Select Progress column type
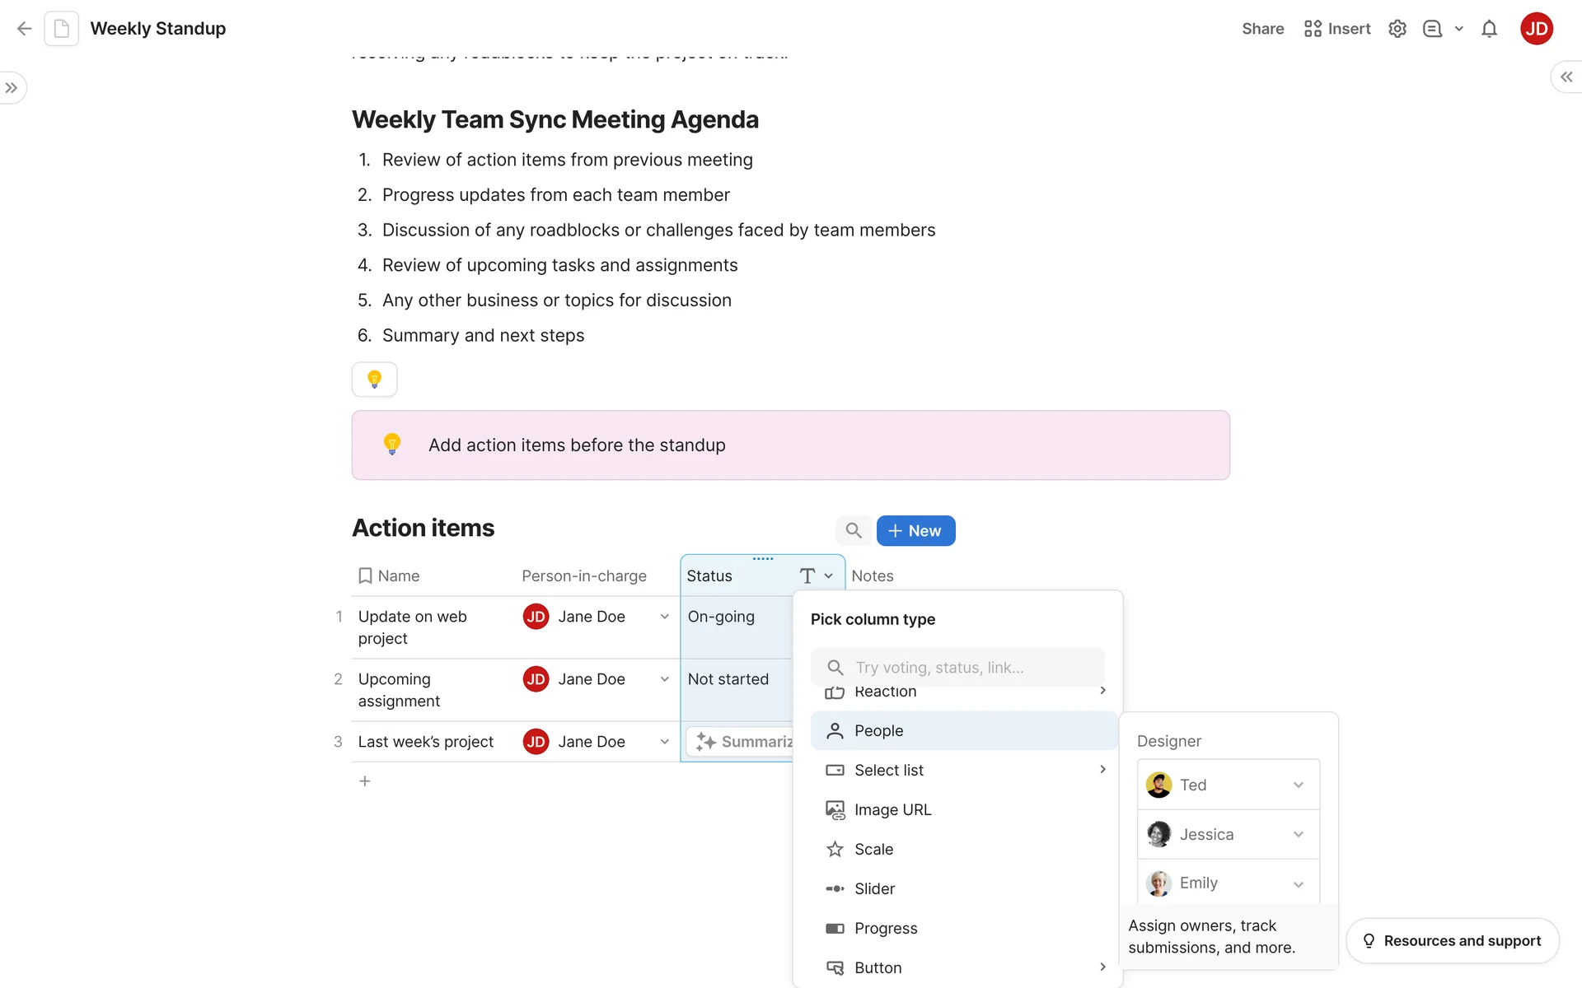1582x988 pixels. tap(885, 929)
